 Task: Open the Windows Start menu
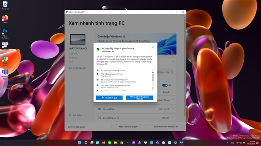coord(80,143)
